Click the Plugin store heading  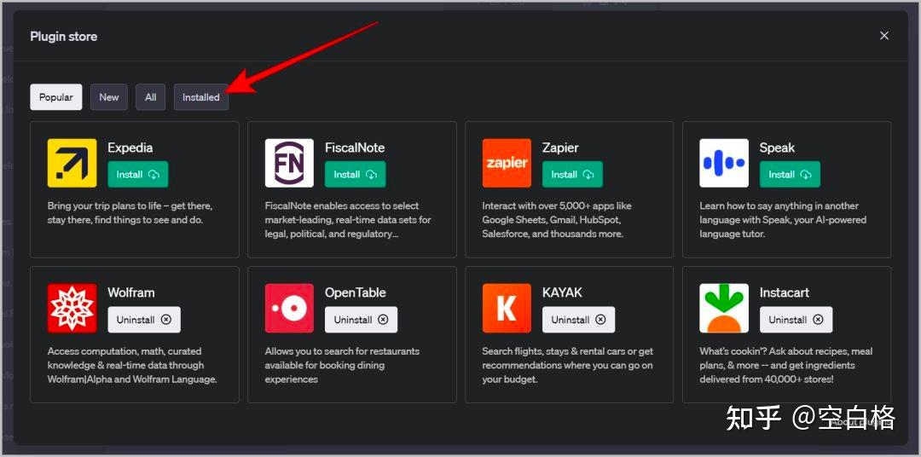(x=63, y=37)
